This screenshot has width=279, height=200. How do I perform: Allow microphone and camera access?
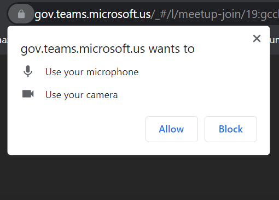pyautogui.click(x=172, y=129)
